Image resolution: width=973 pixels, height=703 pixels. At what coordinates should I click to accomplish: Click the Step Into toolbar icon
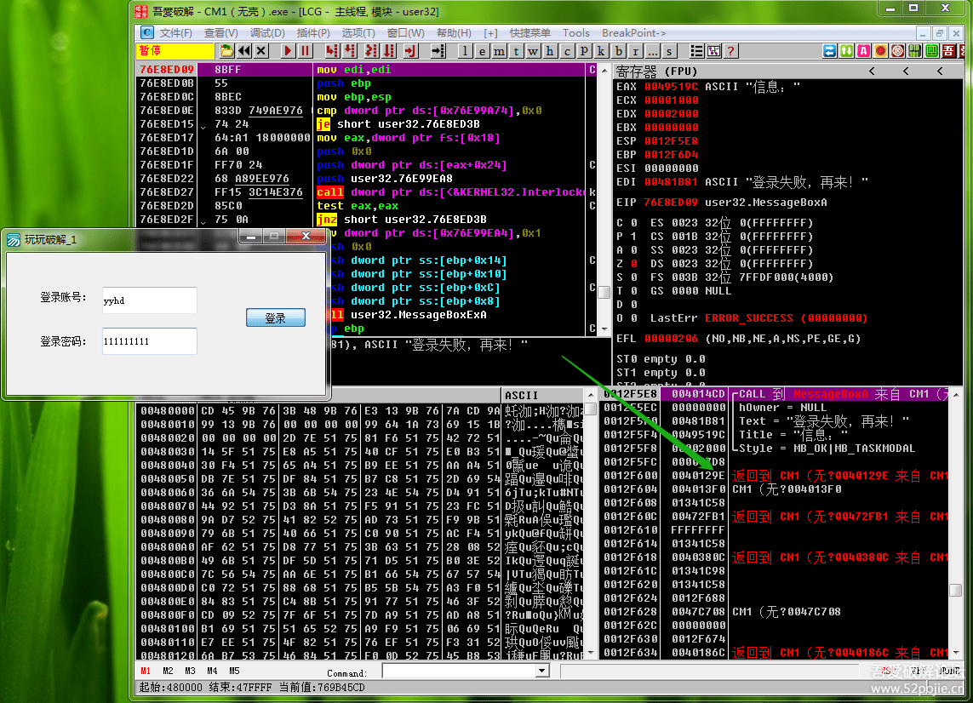[x=330, y=51]
